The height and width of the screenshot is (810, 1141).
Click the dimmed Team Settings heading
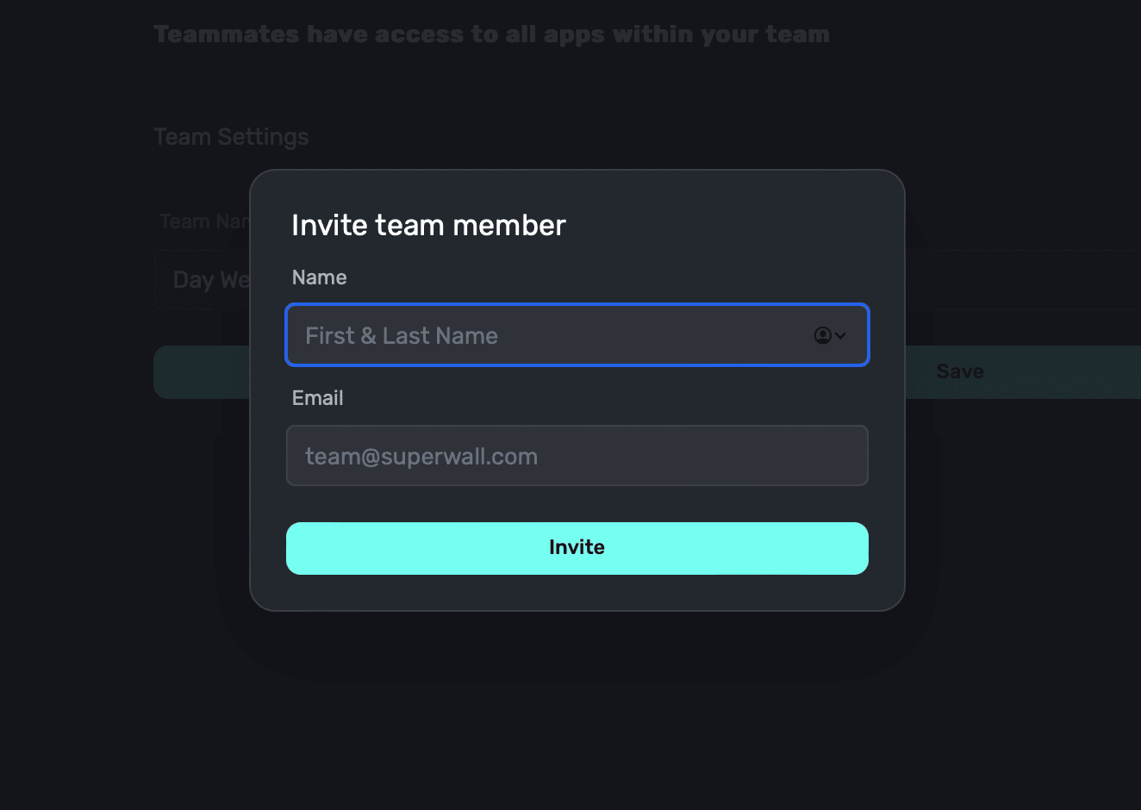click(x=231, y=137)
